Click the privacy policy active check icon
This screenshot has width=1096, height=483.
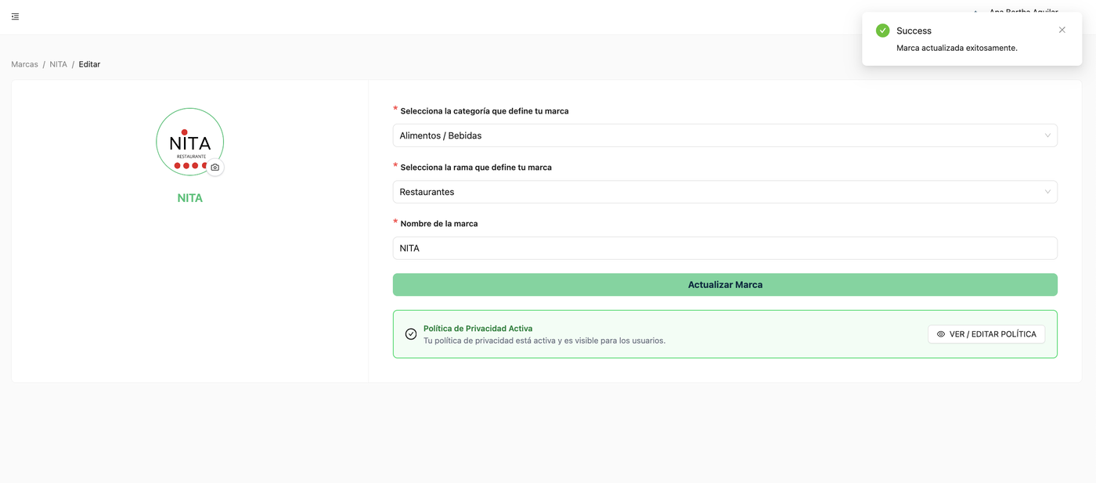tap(411, 334)
